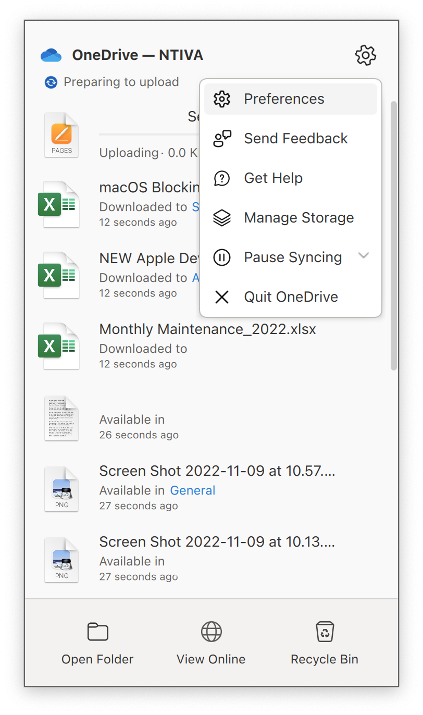Select Send Feedback menu entry
The width and height of the screenshot is (423, 715).
point(291,139)
